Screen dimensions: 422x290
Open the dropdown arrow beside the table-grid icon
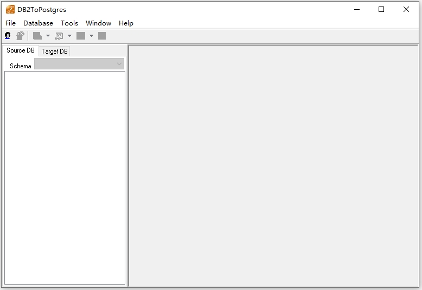click(70, 36)
